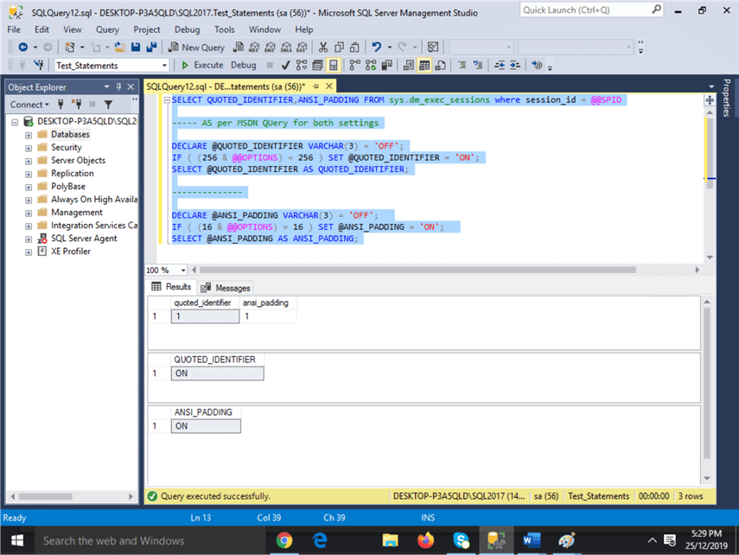Click the Activity Monitor icon
This screenshot has width=739, height=555.
click(x=433, y=48)
